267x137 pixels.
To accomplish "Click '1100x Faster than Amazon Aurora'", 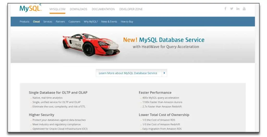I will 162,102.
